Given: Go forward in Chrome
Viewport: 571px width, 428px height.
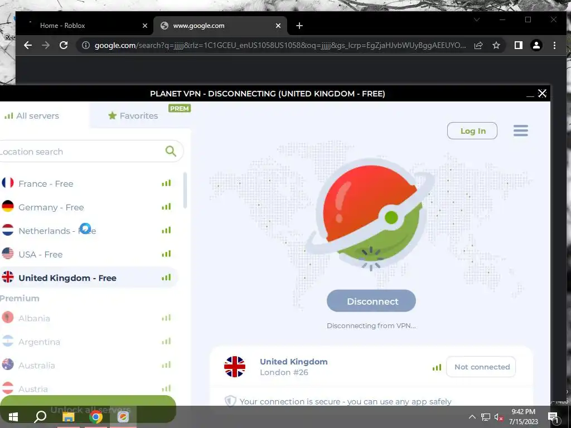Looking at the screenshot, I should [x=46, y=45].
